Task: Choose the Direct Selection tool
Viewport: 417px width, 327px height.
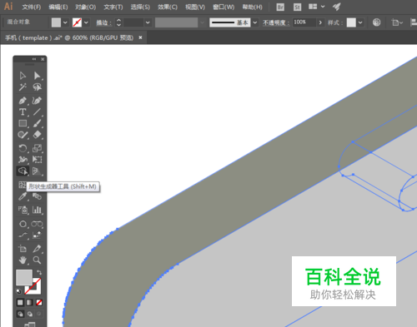Action: (37, 76)
